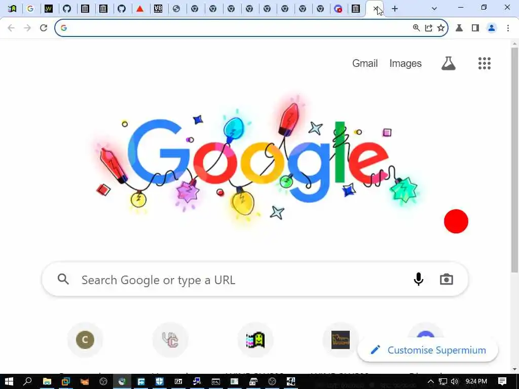Open the profile avatar menu
The height and width of the screenshot is (389, 519).
[492, 28]
